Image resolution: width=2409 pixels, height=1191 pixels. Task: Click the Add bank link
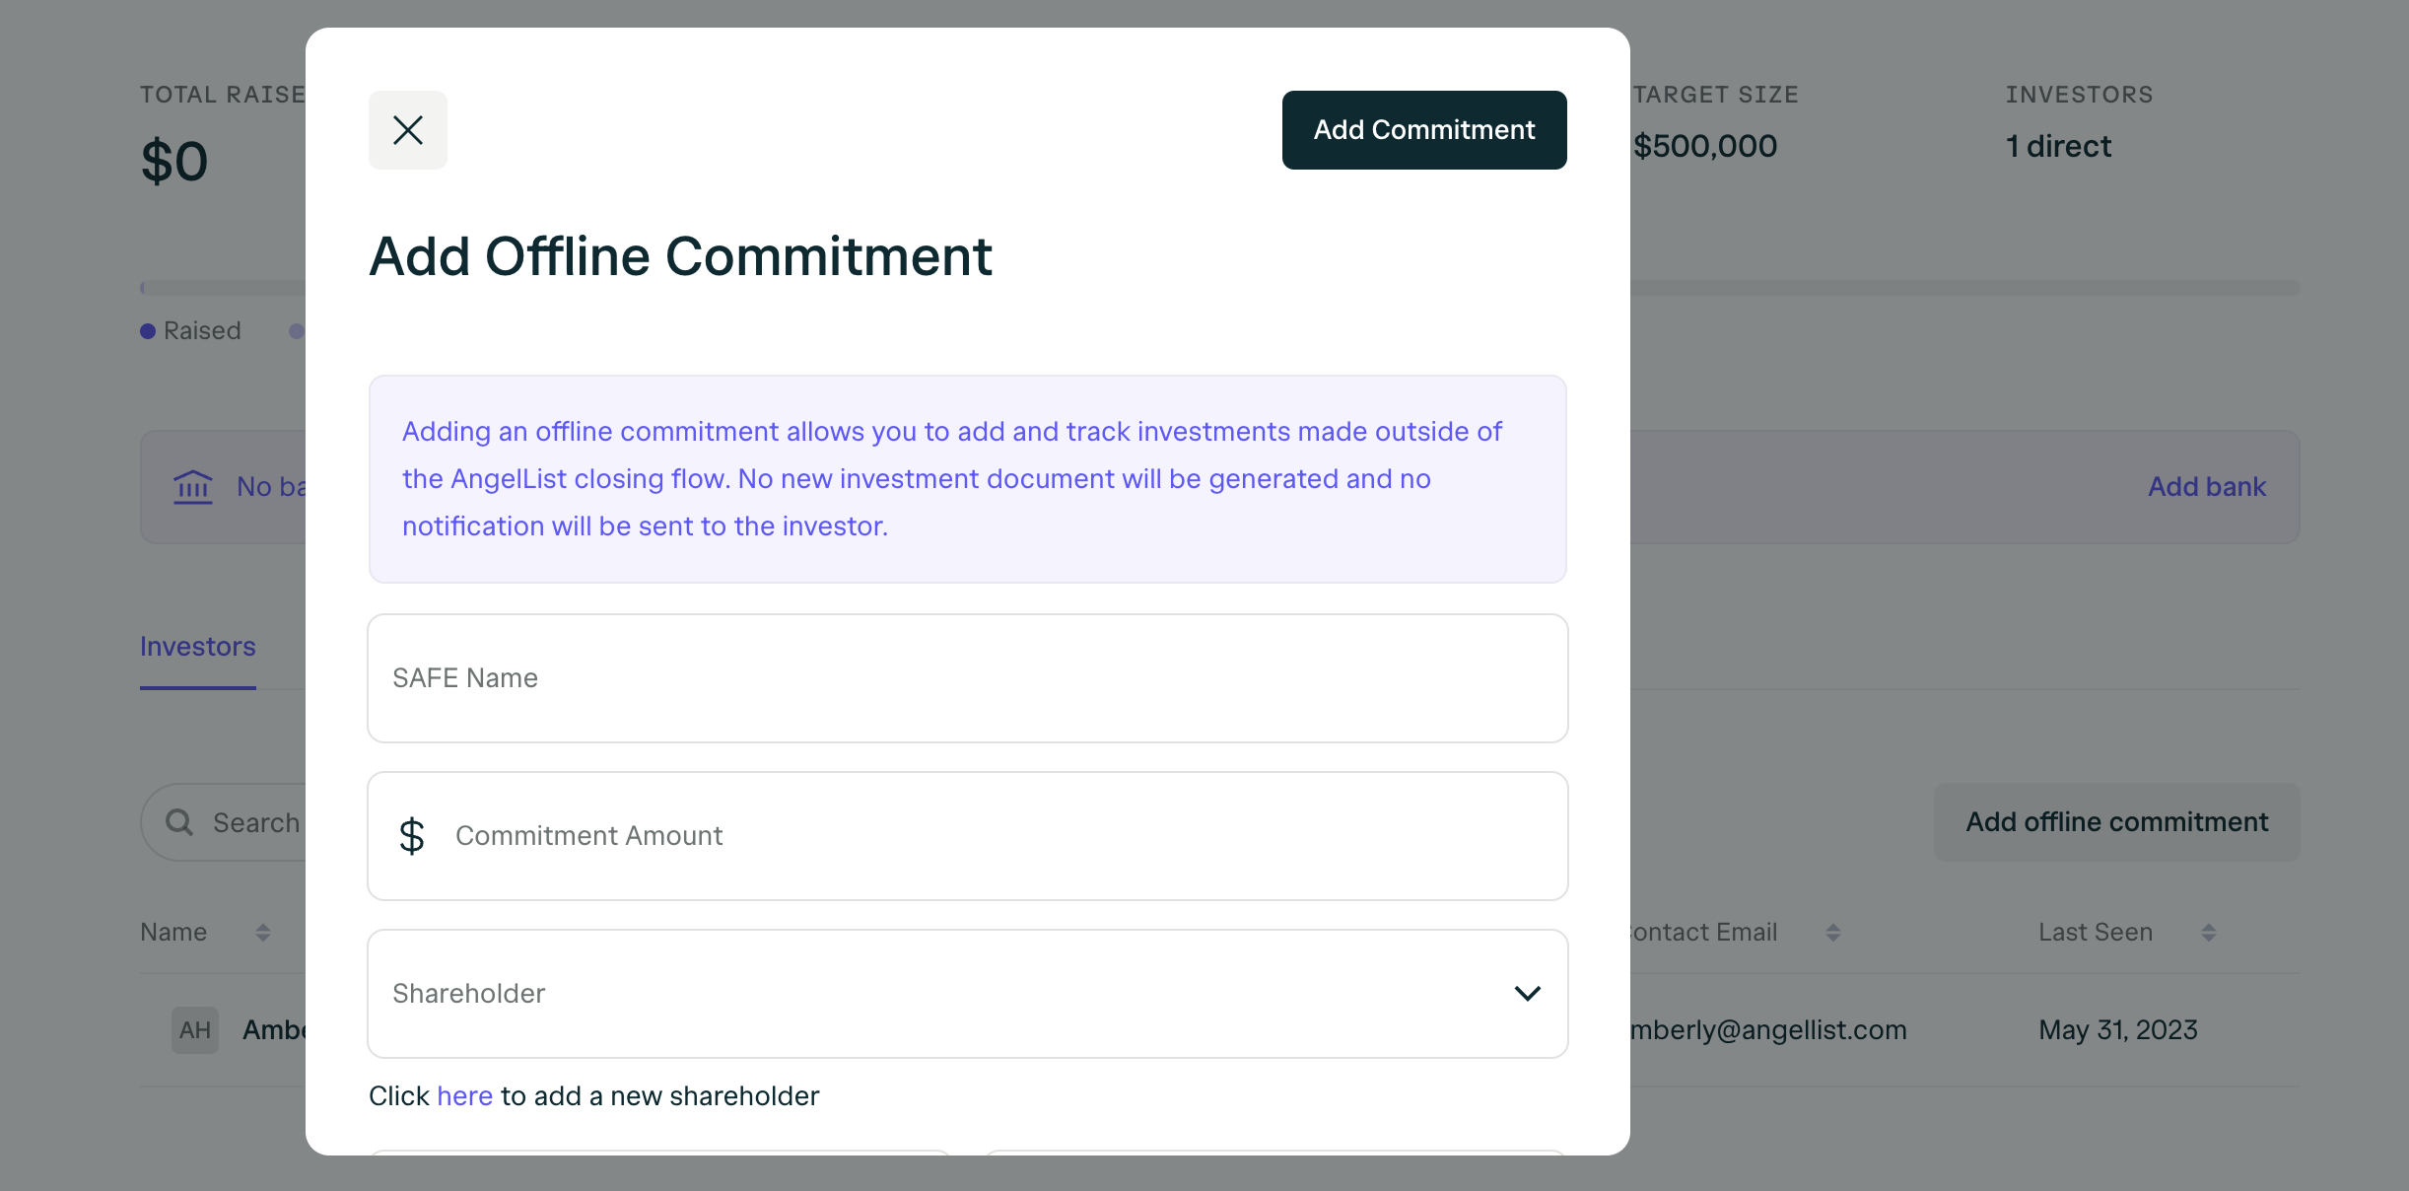pyautogui.click(x=2207, y=487)
